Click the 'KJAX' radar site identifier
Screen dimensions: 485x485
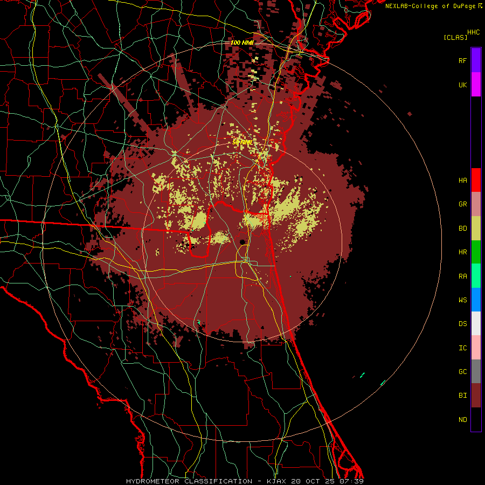click(276, 481)
